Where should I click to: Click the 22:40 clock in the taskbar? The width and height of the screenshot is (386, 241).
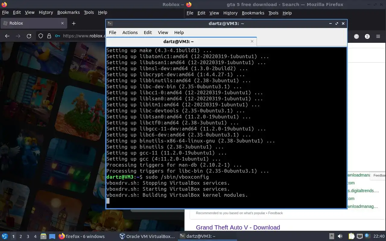(379, 236)
